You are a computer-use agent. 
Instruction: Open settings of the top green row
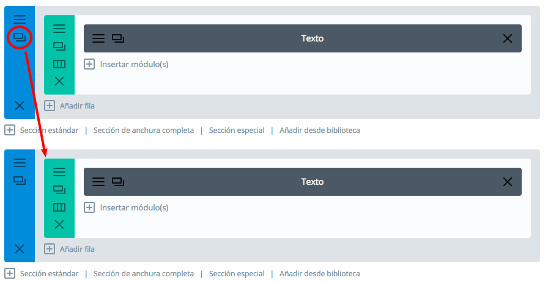(x=59, y=28)
